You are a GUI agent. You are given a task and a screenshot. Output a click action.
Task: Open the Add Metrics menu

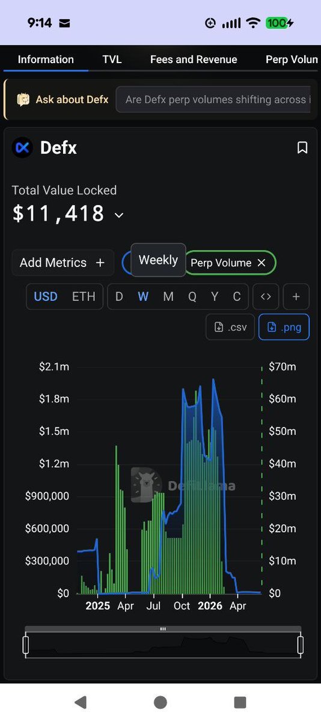pyautogui.click(x=63, y=263)
